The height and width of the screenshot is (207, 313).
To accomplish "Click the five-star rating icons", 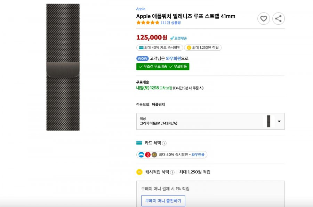I will click(x=148, y=23).
